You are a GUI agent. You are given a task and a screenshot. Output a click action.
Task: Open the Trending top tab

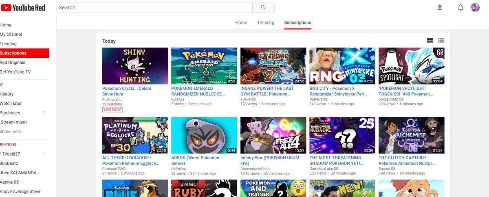coord(266,23)
